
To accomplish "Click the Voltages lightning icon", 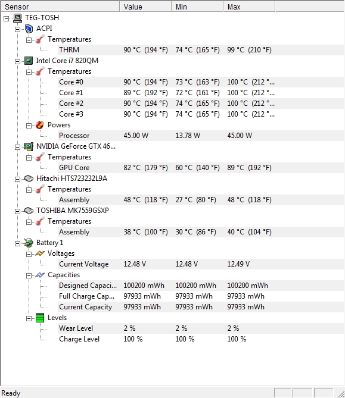I will 40,253.
